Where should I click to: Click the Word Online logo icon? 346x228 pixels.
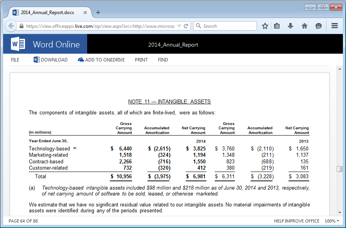click(18, 44)
